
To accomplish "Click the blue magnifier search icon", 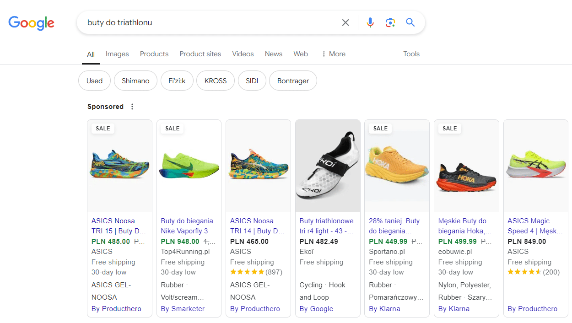I will [410, 22].
